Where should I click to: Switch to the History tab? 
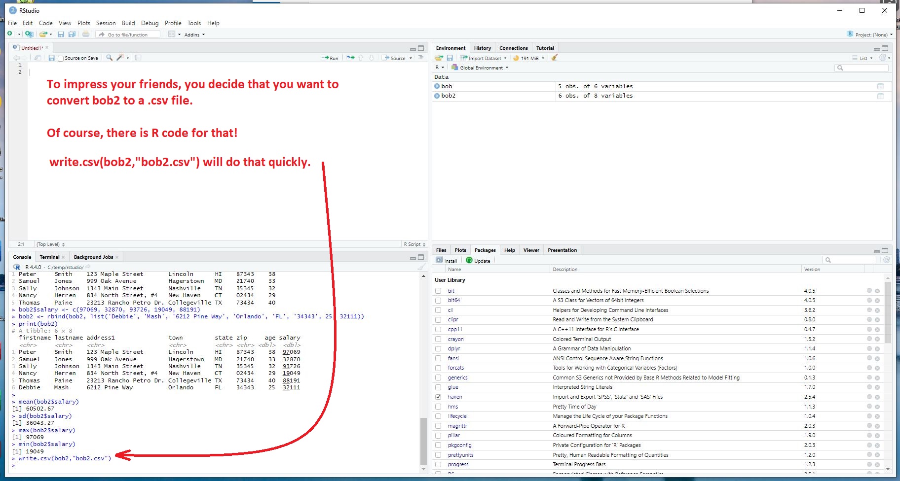[482, 48]
